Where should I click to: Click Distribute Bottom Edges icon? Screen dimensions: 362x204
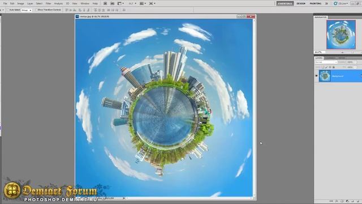coord(104,10)
